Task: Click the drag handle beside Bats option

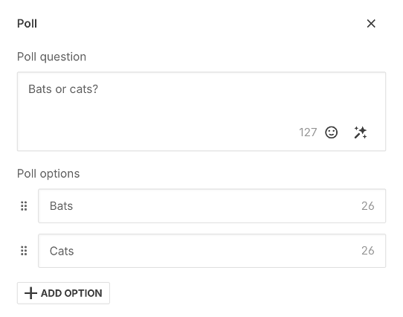Action: point(24,206)
